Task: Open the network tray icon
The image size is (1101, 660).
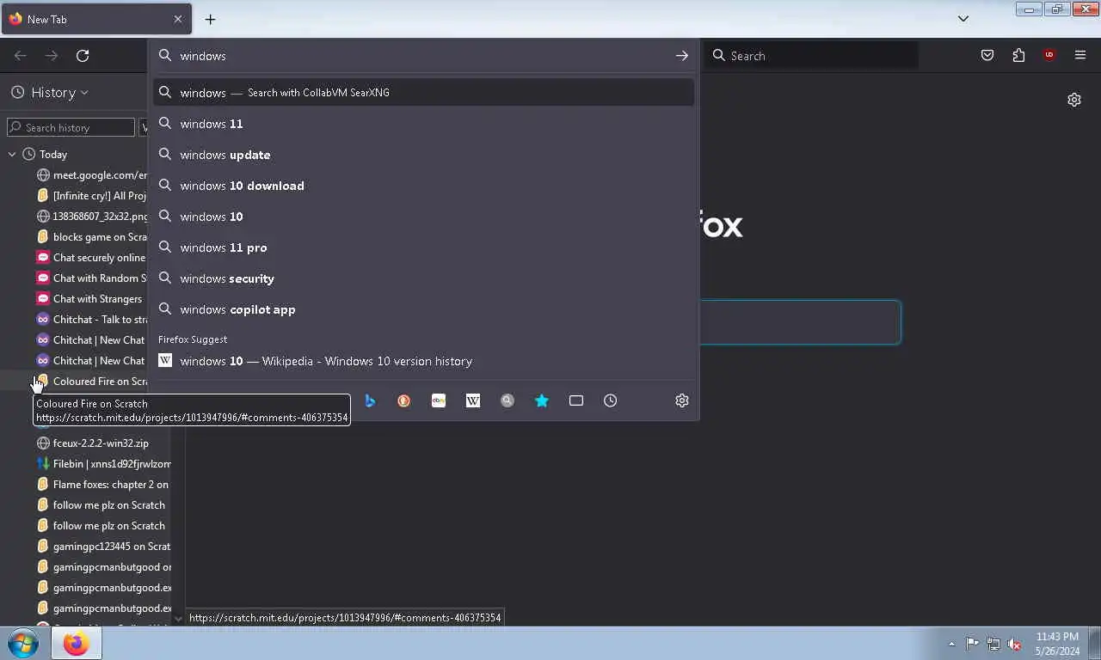Action: (993, 644)
